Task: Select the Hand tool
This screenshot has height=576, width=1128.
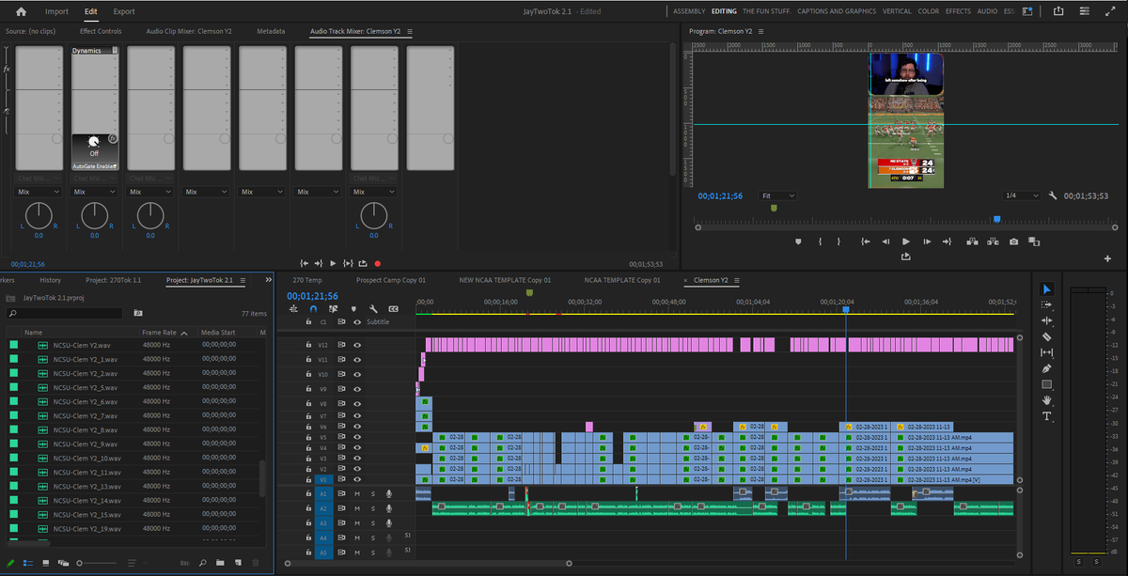Action: click(x=1047, y=400)
